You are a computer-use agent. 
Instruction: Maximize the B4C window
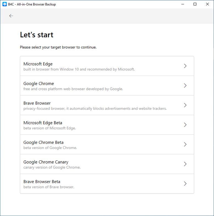[x=195, y=4]
